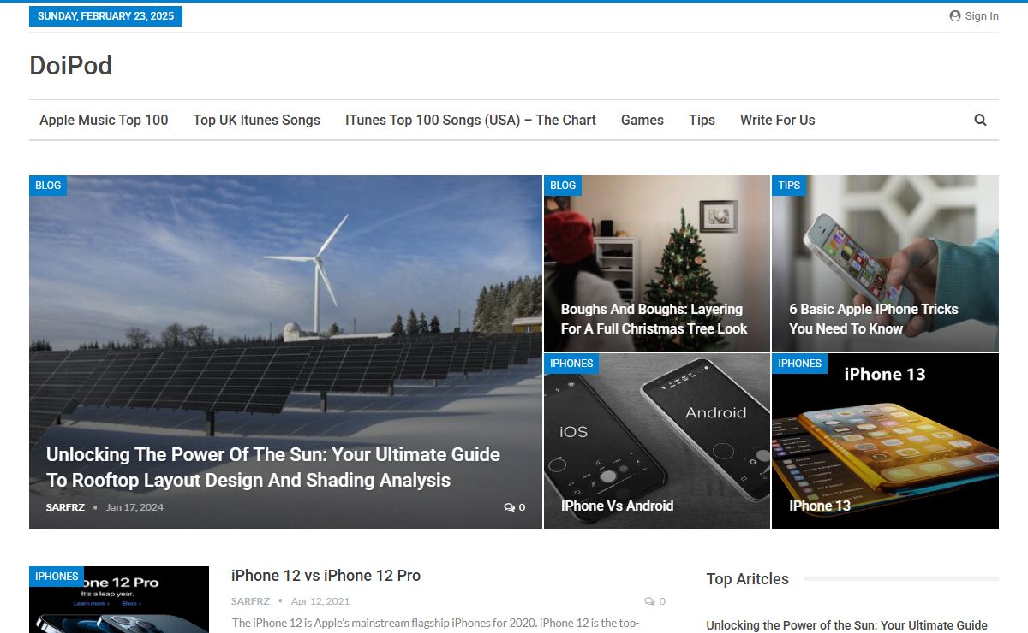This screenshot has height=633, width=1028.
Task: Click the Top Aritcles sidebar heading
Action: click(748, 579)
